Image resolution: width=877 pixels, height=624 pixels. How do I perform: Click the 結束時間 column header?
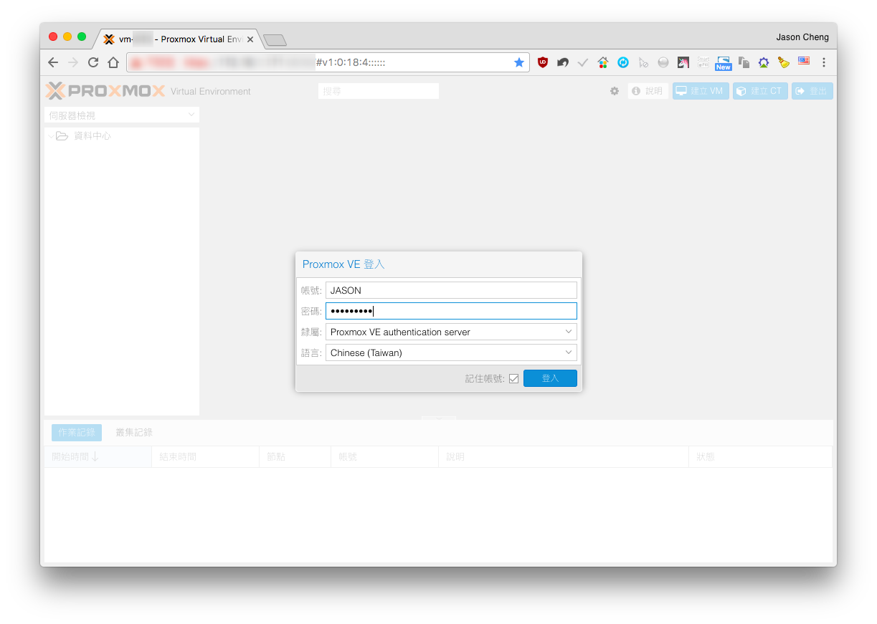point(205,456)
